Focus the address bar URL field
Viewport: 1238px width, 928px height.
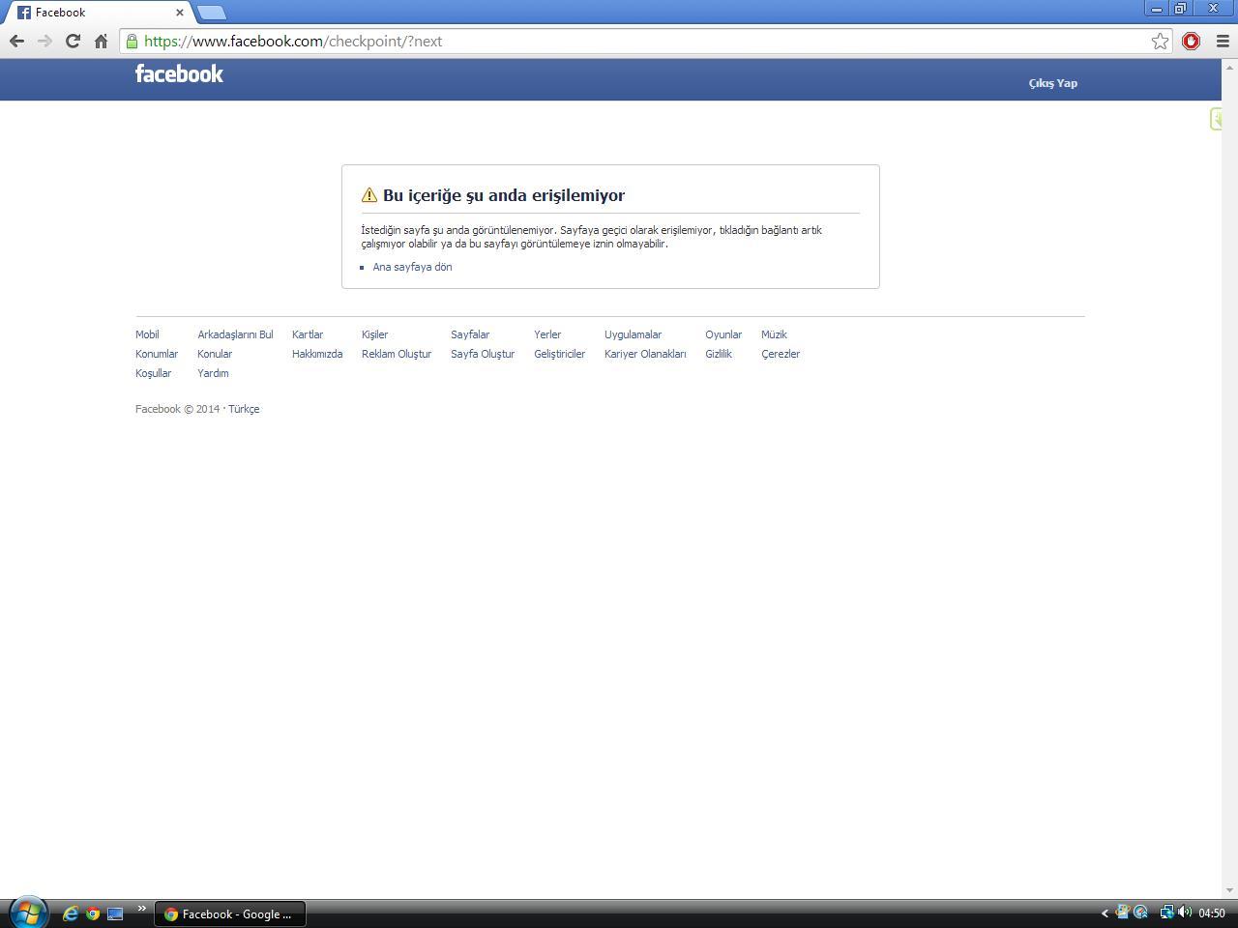pos(644,41)
